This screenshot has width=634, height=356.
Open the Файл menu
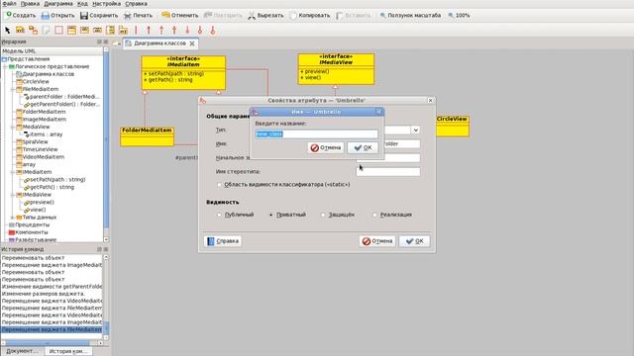tap(9, 4)
